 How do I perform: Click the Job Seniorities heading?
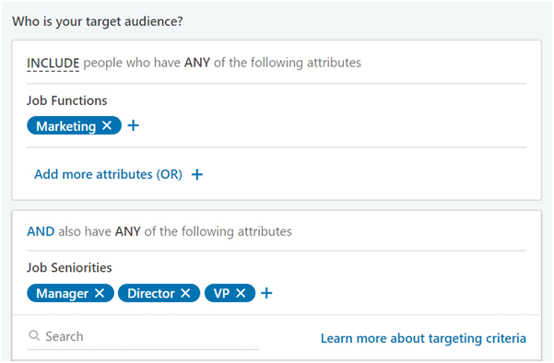coord(69,268)
